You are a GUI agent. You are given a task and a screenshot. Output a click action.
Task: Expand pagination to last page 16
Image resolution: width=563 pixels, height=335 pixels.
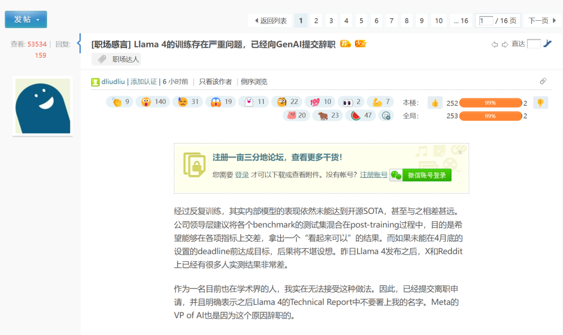point(461,21)
